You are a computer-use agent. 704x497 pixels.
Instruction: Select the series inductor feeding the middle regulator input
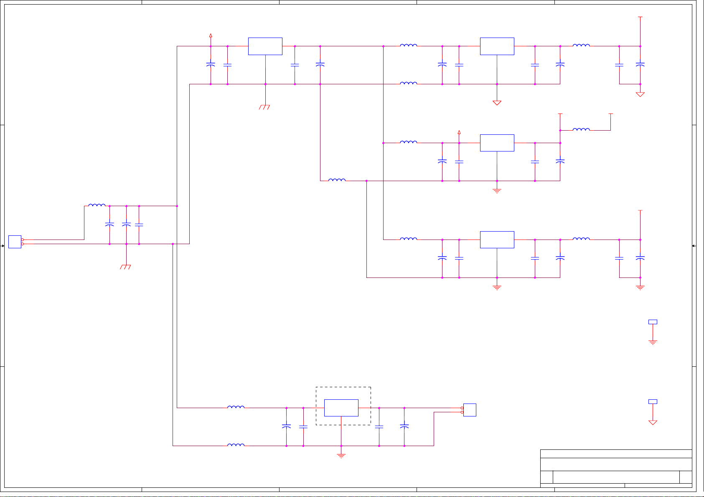coord(409,141)
